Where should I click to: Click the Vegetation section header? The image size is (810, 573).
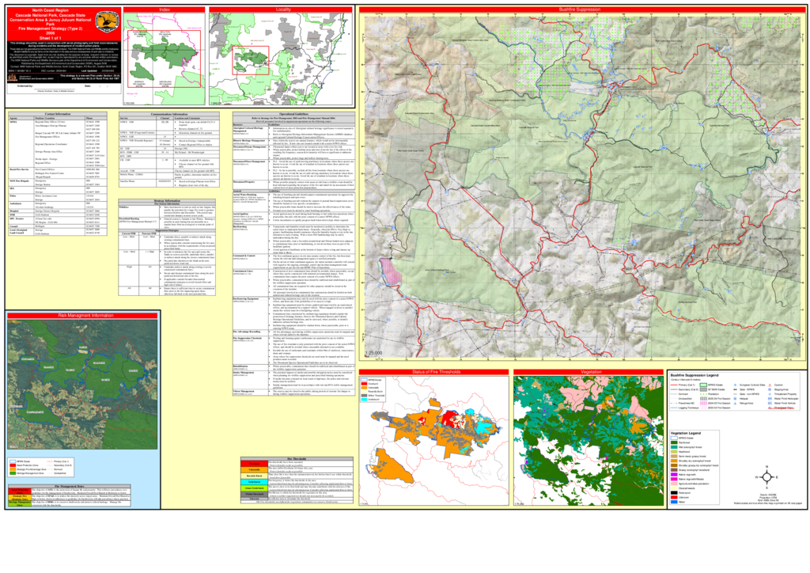(589, 372)
